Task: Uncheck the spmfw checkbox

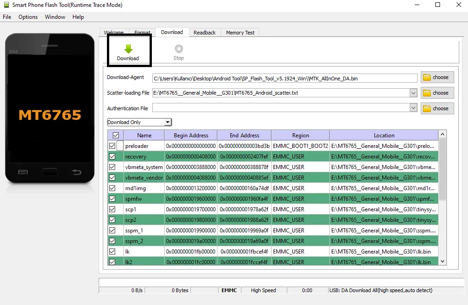Action: 112,198
